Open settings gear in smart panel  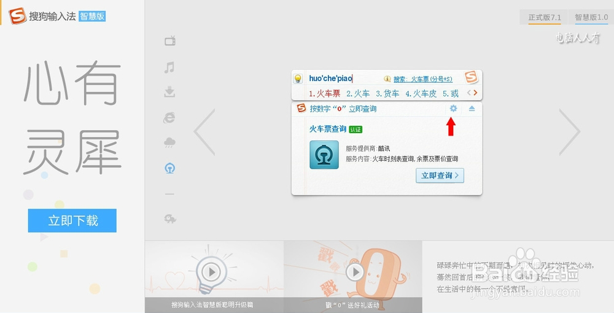[x=454, y=109]
